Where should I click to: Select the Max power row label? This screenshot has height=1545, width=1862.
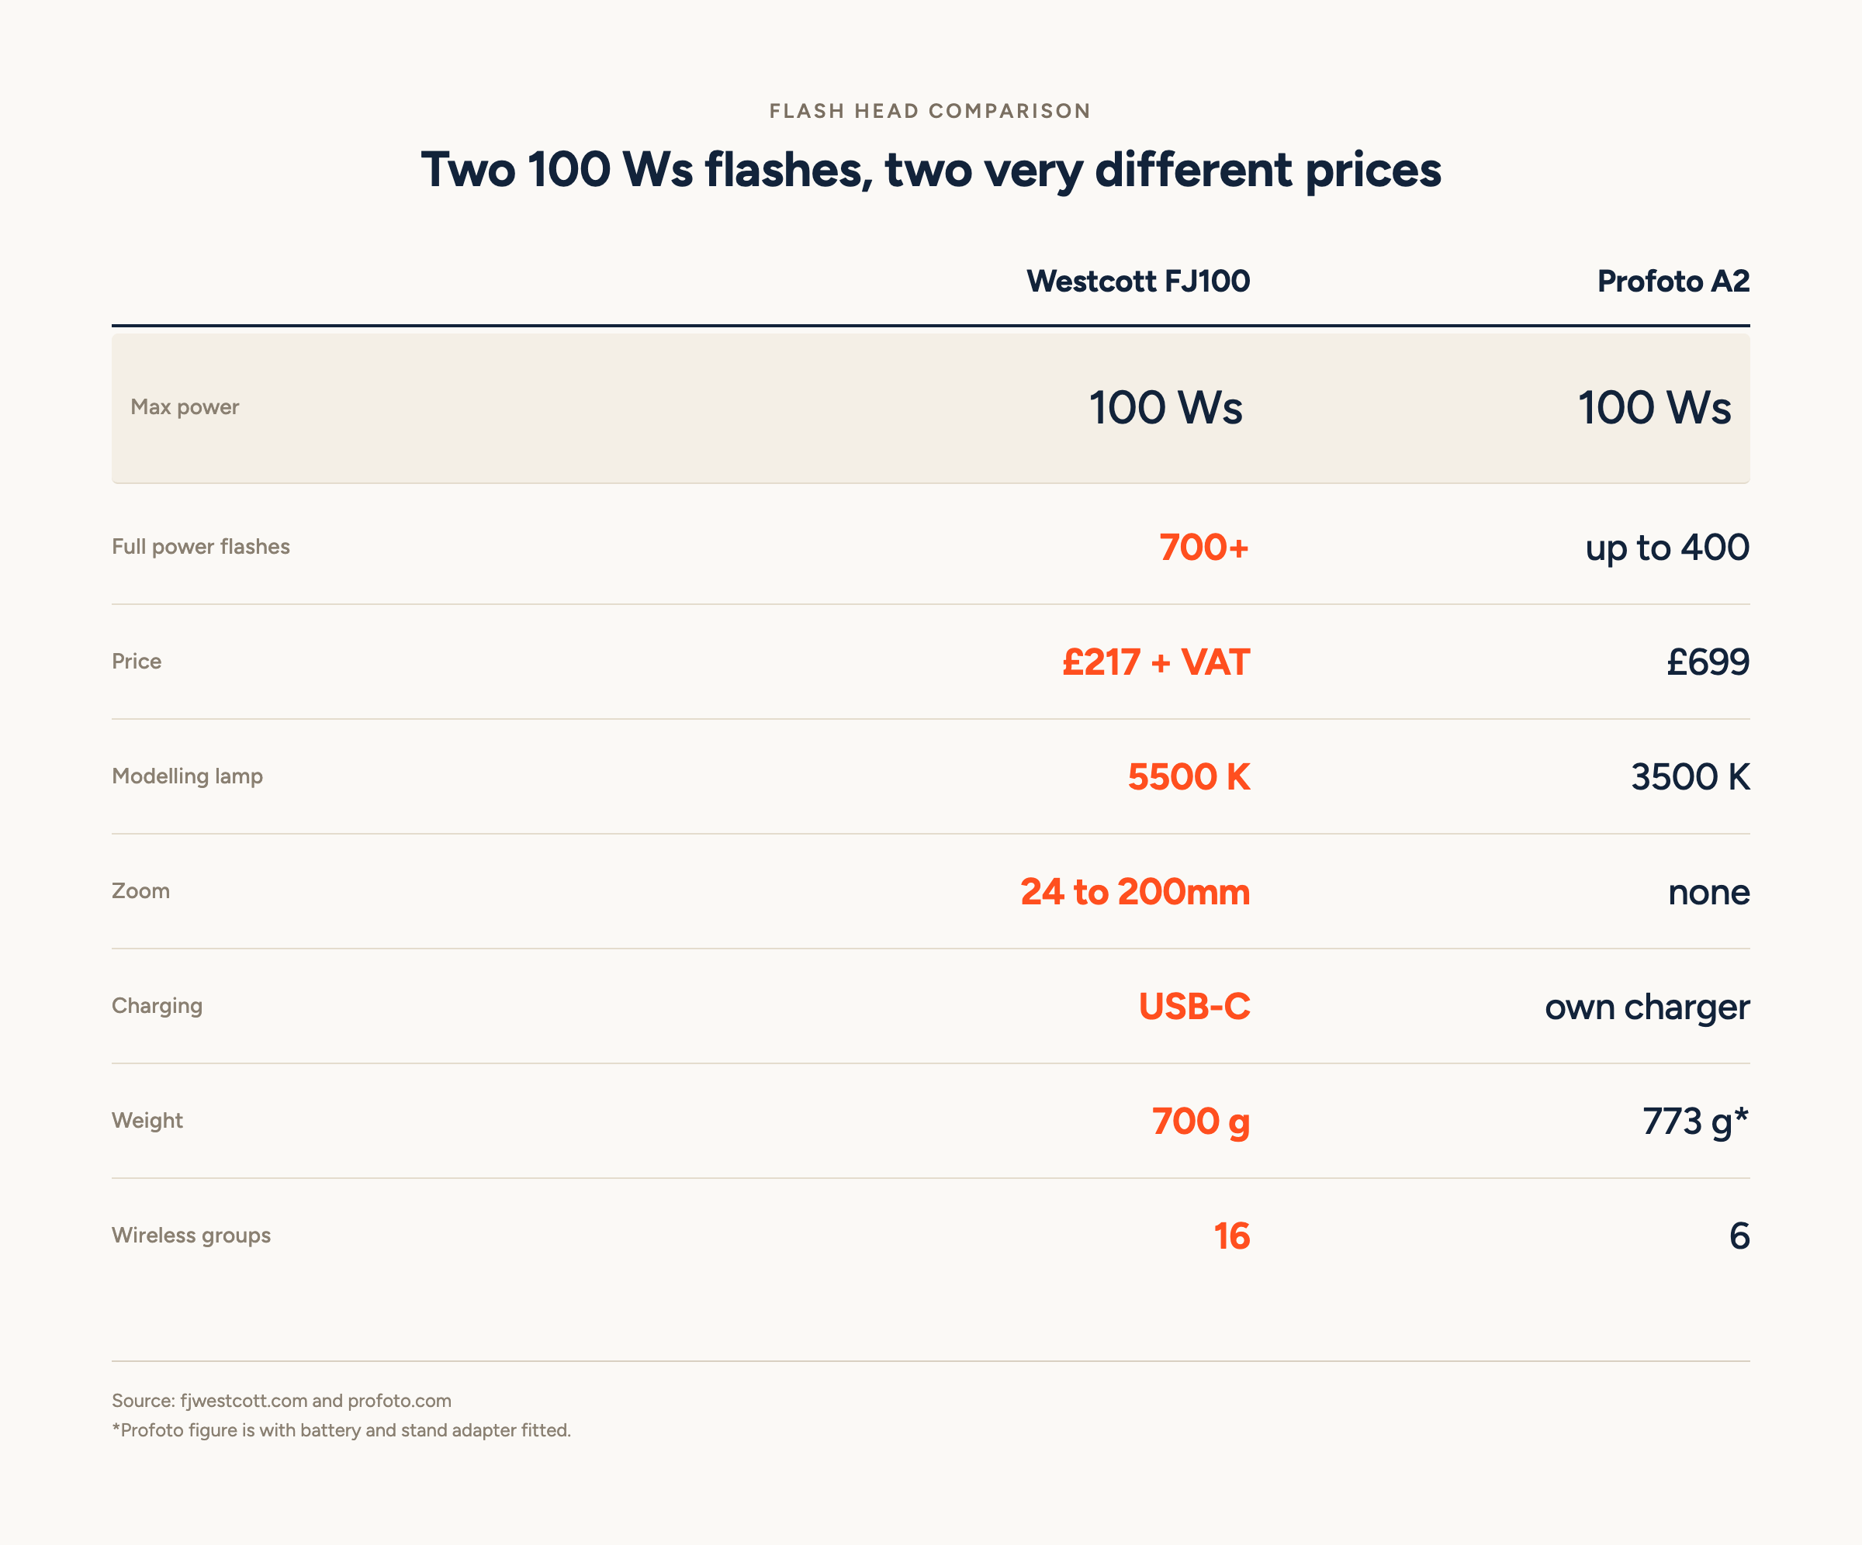185,407
